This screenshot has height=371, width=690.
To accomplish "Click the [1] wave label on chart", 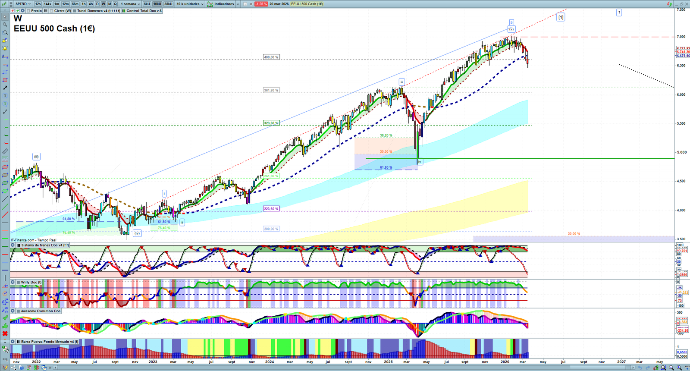I will click(x=561, y=17).
